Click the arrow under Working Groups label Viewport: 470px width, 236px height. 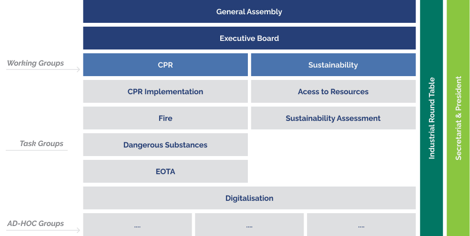point(43,70)
